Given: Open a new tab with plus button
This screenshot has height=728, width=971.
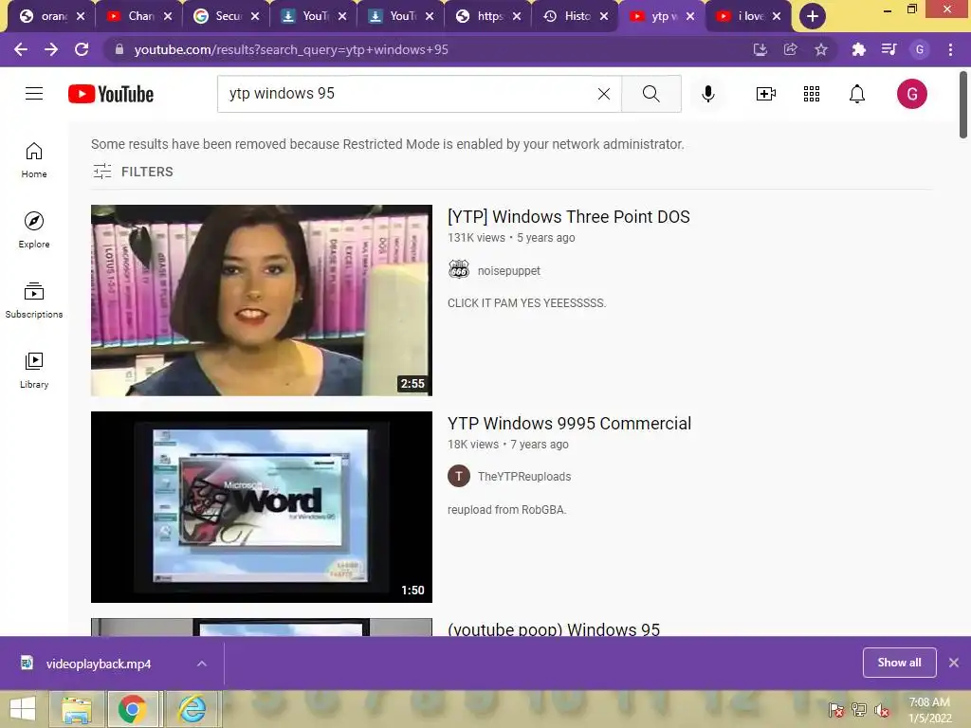Looking at the screenshot, I should pyautogui.click(x=812, y=16).
